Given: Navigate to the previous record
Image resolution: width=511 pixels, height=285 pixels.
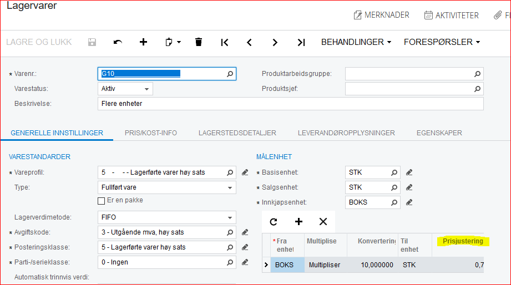Looking at the screenshot, I should (250, 42).
